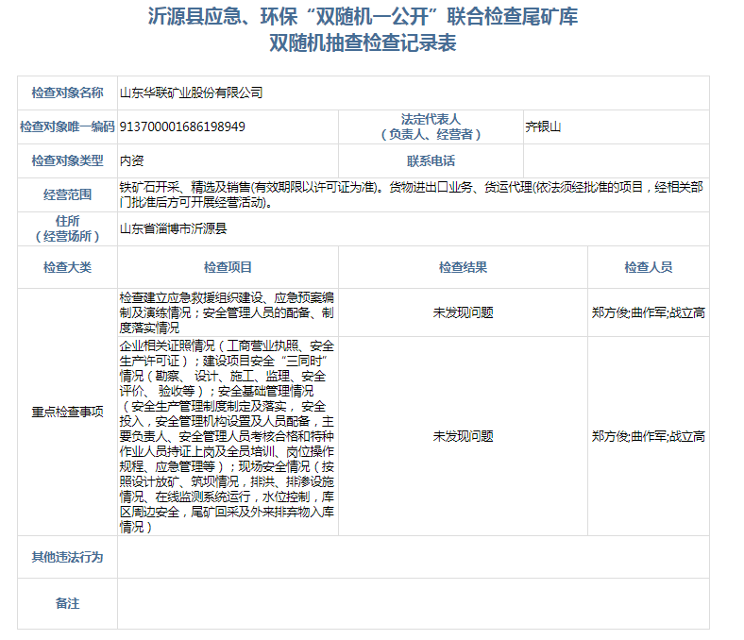This screenshot has width=744, height=640.
Task: Click the 联系电话 label cell
Action: (430, 160)
